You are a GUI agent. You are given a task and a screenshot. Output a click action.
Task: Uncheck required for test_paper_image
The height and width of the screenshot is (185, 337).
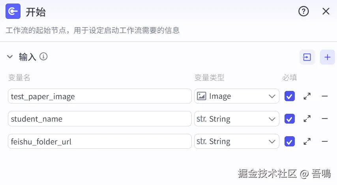tap(290, 96)
